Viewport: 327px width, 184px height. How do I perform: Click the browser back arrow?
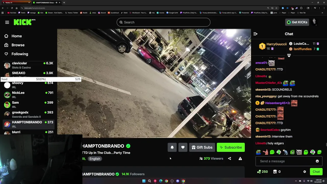coord(3,8)
